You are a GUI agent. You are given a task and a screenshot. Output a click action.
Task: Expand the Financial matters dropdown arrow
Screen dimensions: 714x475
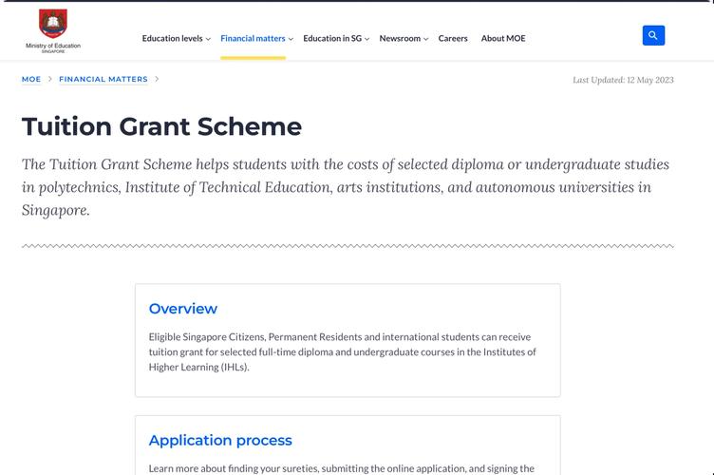291,39
